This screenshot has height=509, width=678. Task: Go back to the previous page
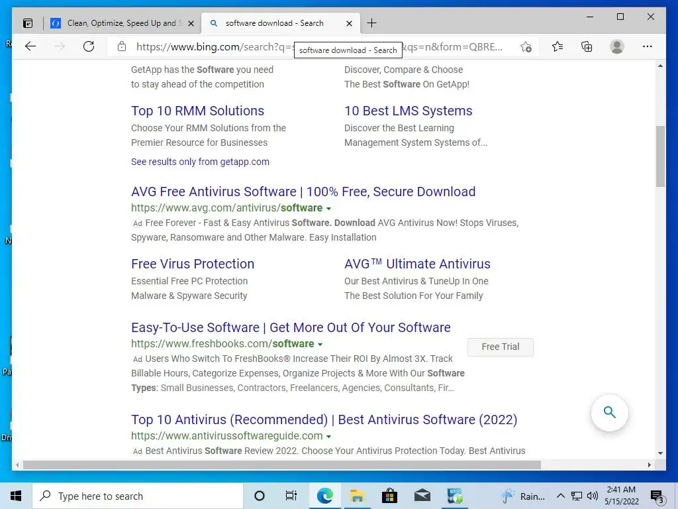pyautogui.click(x=30, y=46)
